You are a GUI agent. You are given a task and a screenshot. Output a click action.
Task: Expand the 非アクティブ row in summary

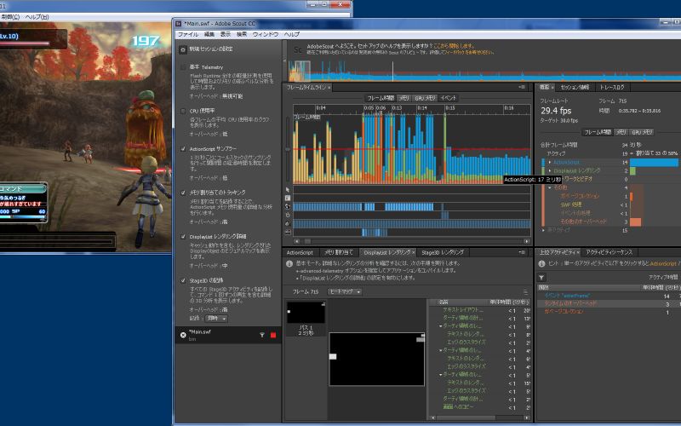pos(544,230)
